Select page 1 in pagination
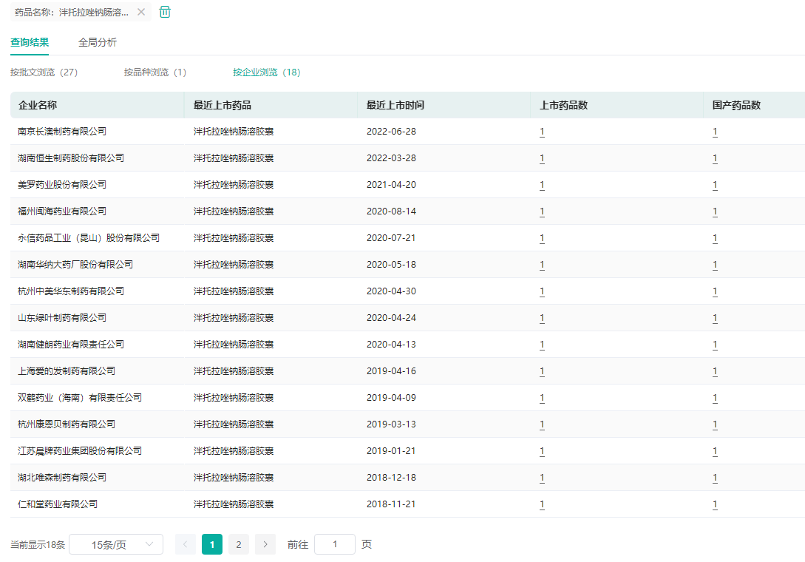Screen dimensions: 805x562 click(212, 544)
